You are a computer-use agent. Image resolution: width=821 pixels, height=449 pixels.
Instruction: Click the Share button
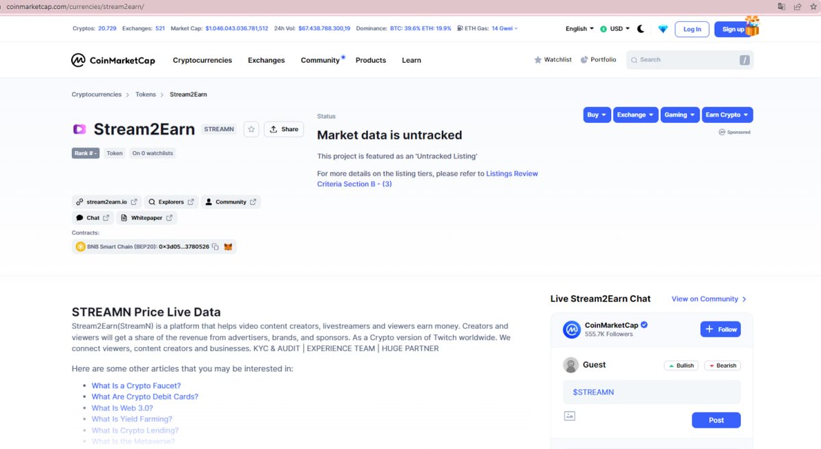[x=284, y=129]
